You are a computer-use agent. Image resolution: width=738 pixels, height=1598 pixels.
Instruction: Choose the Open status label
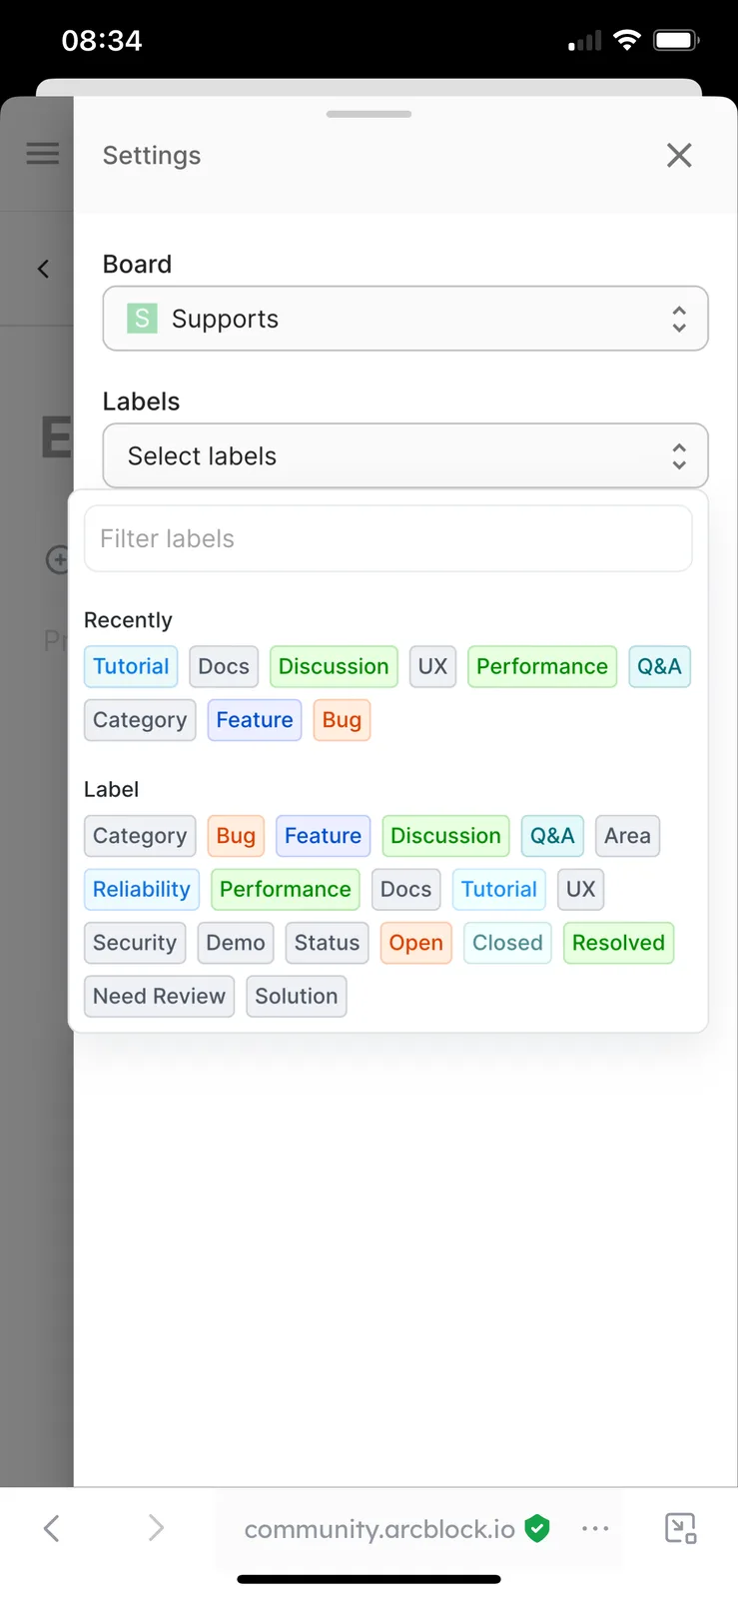(x=415, y=943)
